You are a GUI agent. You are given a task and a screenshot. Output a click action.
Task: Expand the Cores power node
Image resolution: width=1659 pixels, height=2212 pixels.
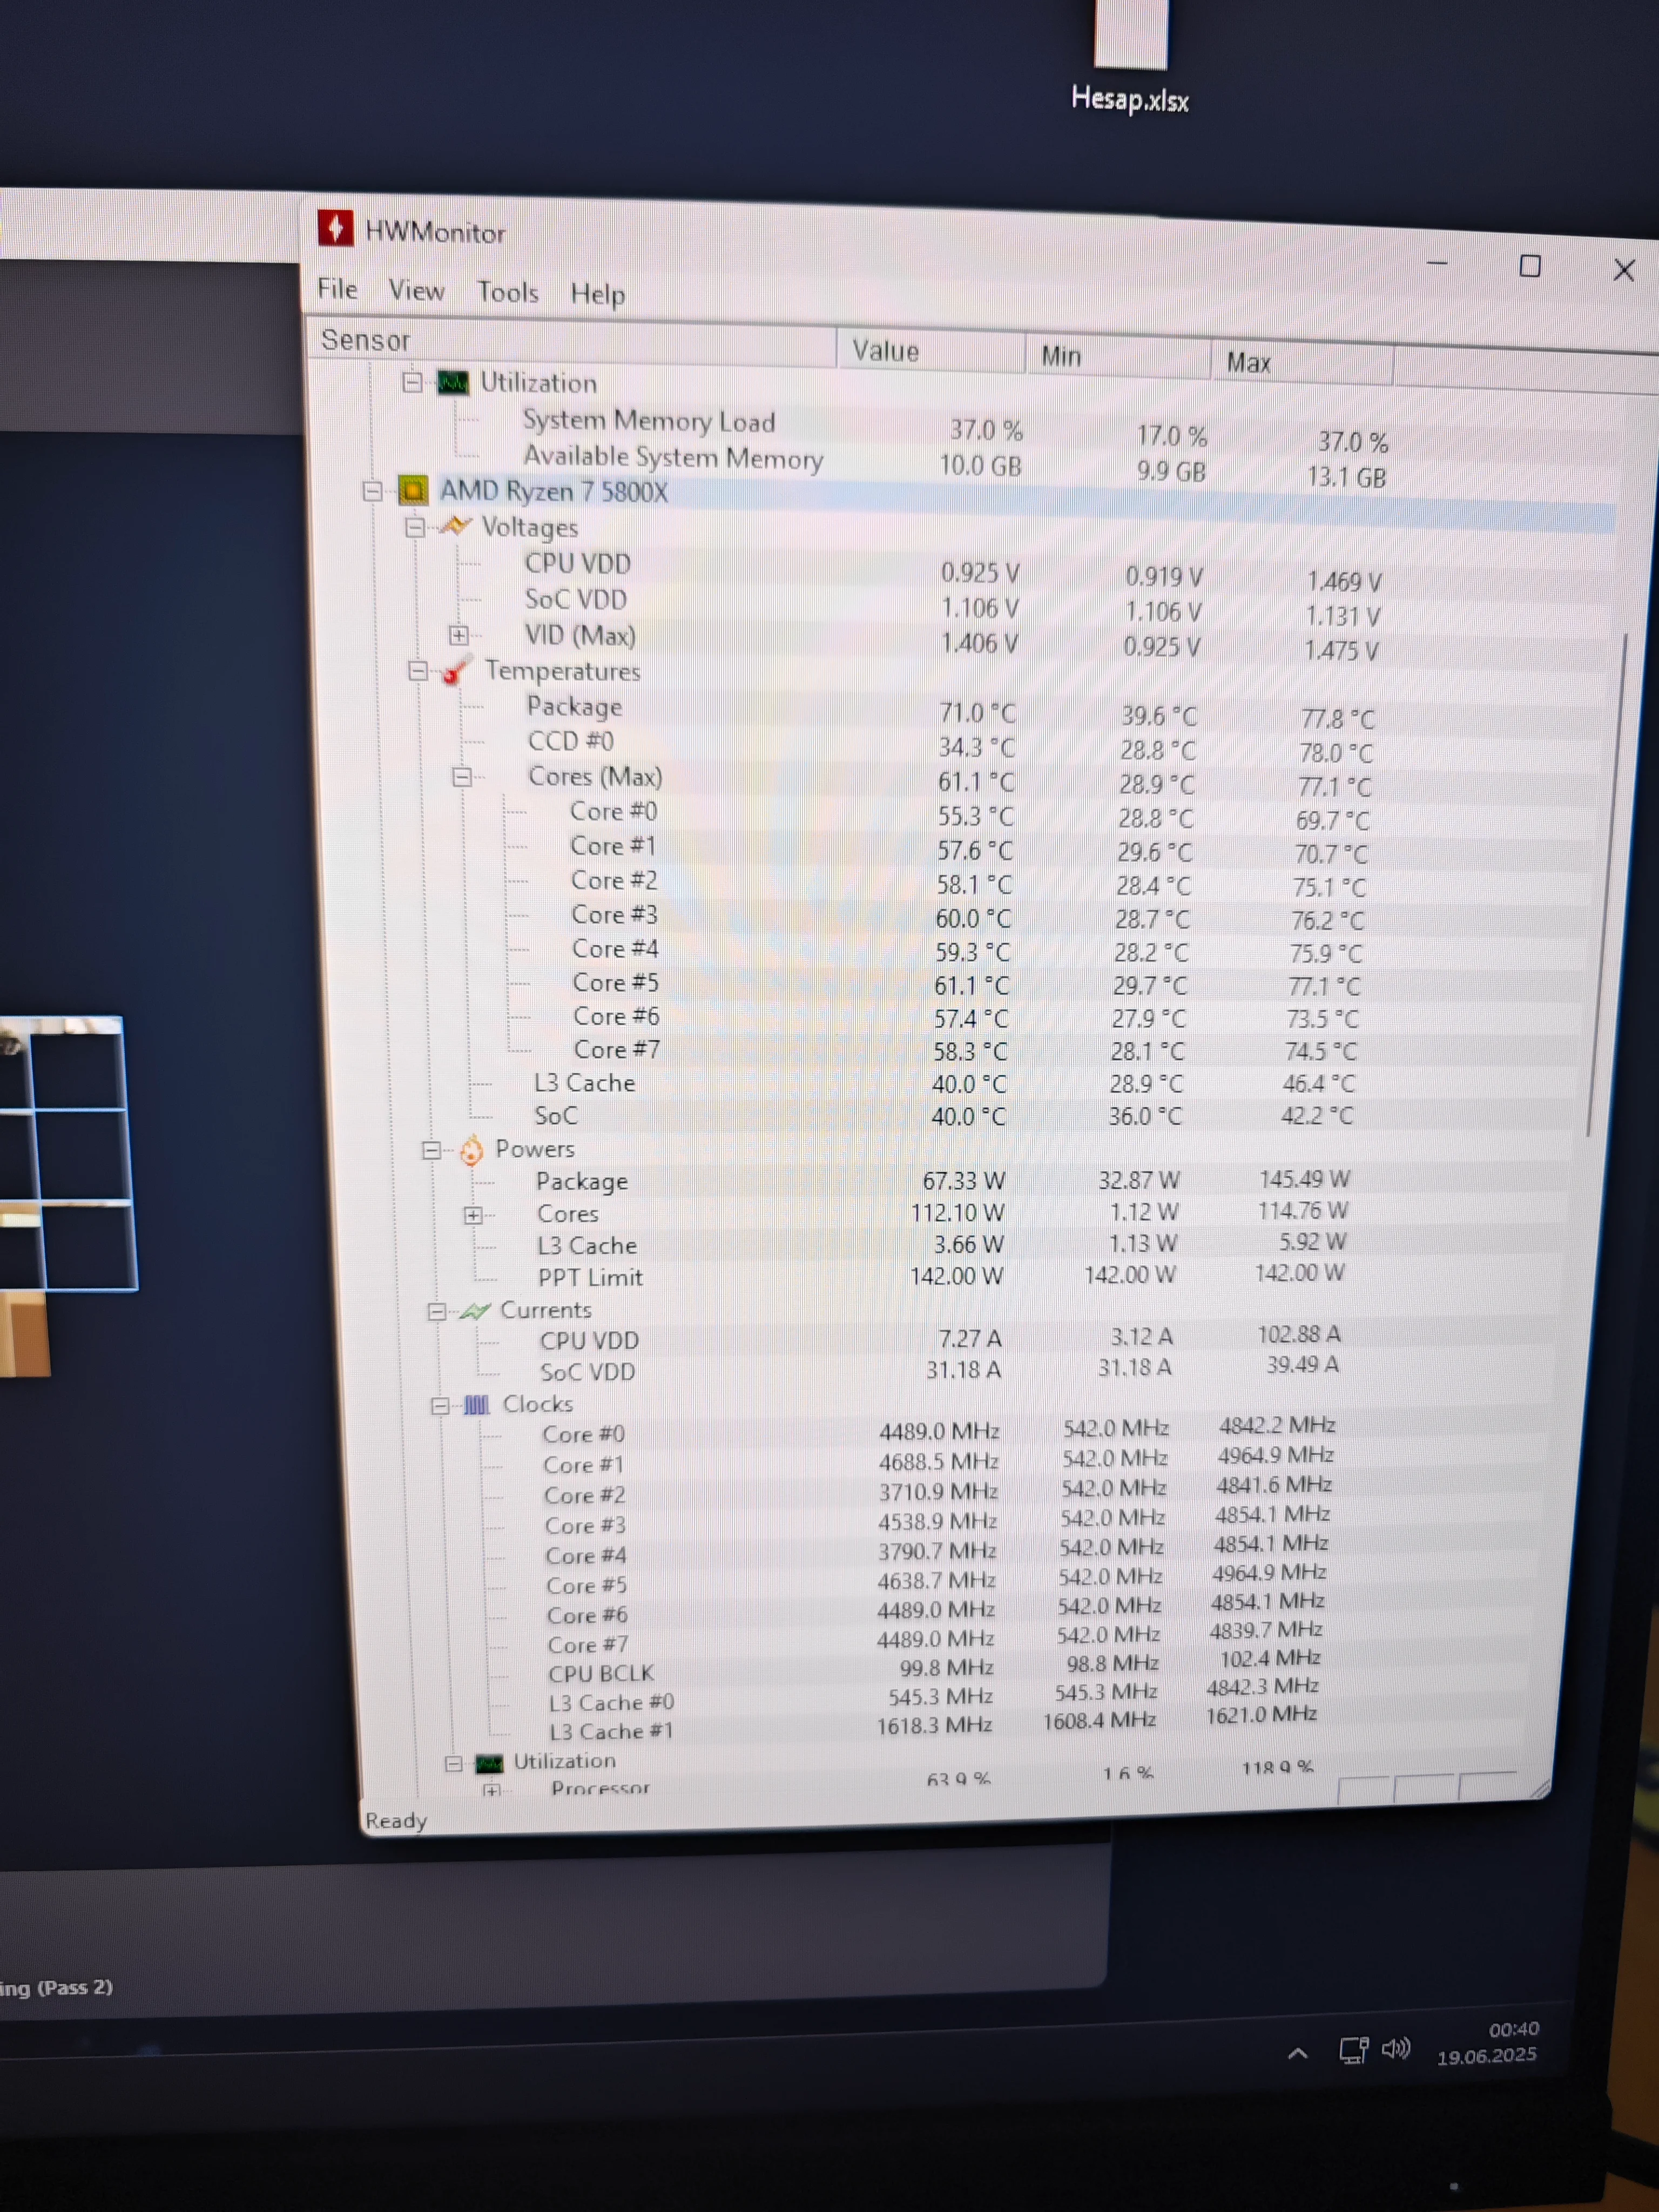[x=474, y=1215]
